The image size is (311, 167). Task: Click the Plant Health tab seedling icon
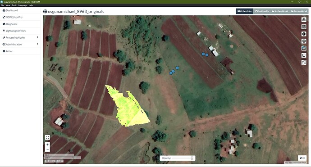[x=256, y=11]
